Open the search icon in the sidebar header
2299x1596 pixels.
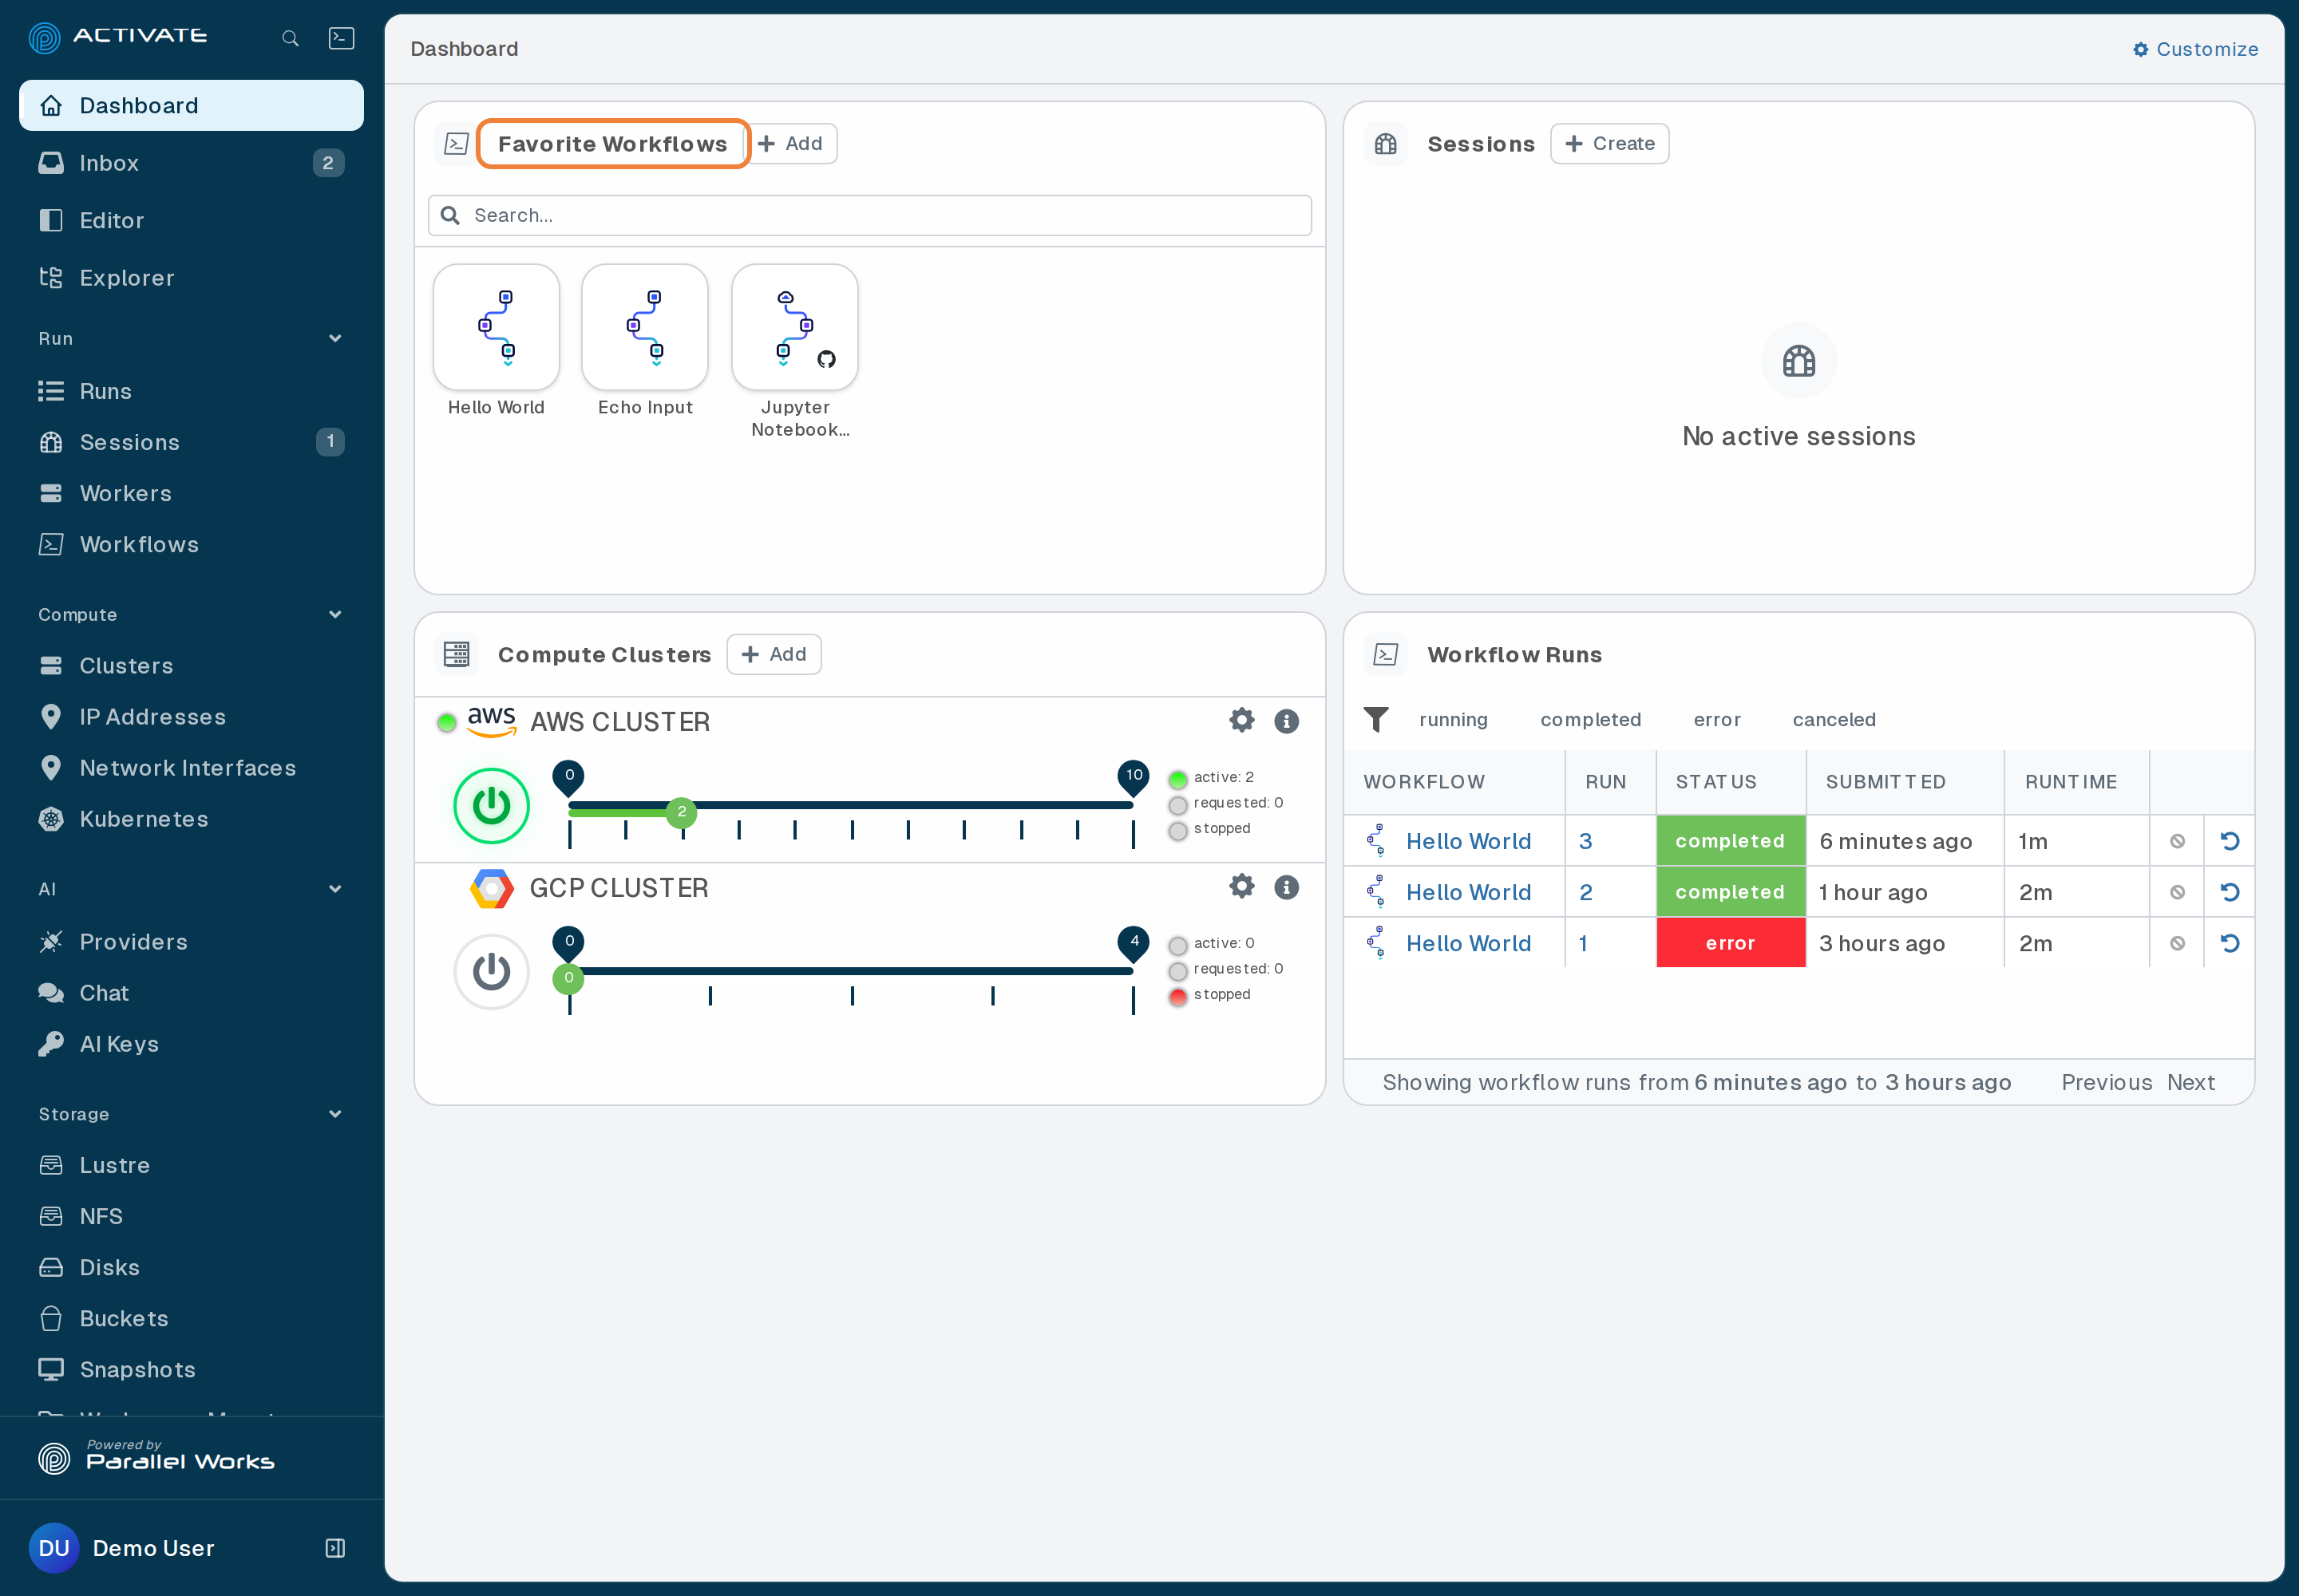point(290,38)
